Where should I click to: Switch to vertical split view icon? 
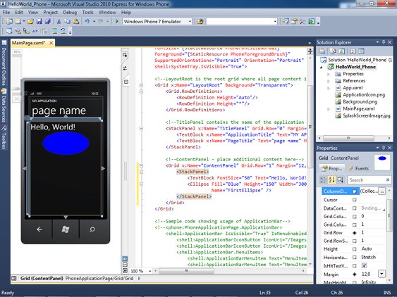125,258
